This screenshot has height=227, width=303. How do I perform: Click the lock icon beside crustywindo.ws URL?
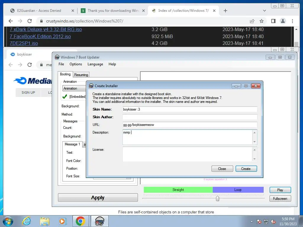[41, 21]
